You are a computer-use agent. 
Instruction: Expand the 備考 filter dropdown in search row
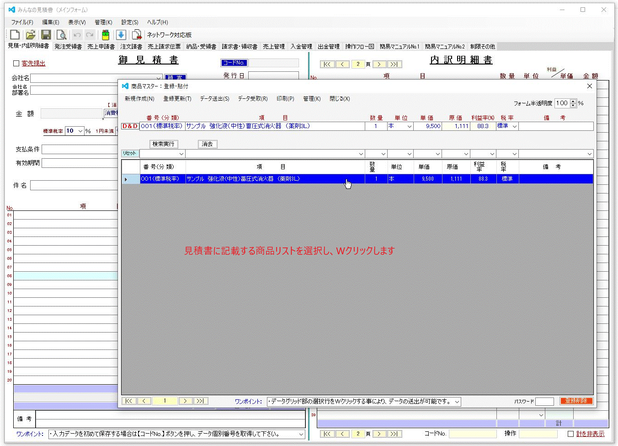(x=590, y=154)
